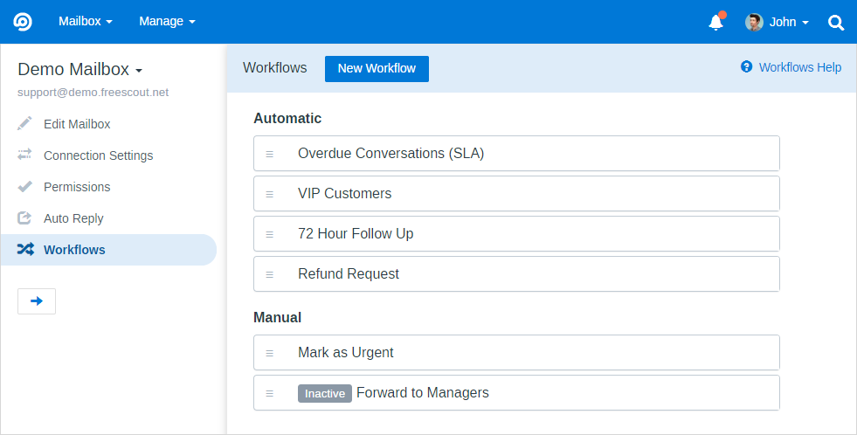857x435 pixels.
Task: Click John's profile avatar
Action: pos(754,22)
